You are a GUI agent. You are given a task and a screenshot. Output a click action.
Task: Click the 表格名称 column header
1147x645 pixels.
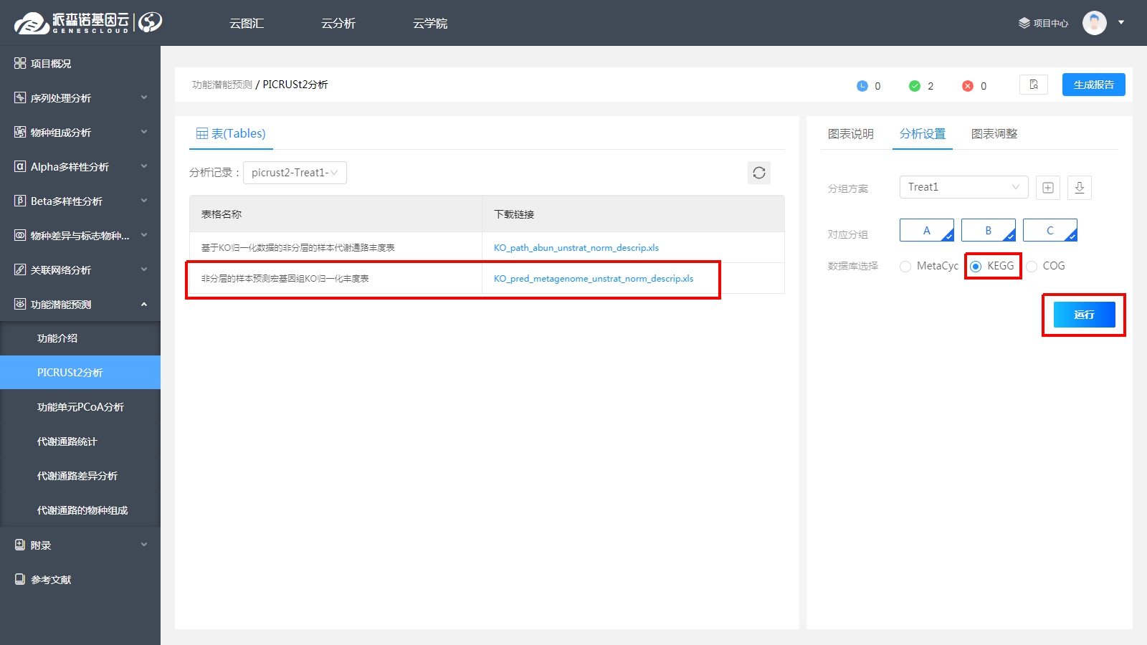tap(222, 214)
